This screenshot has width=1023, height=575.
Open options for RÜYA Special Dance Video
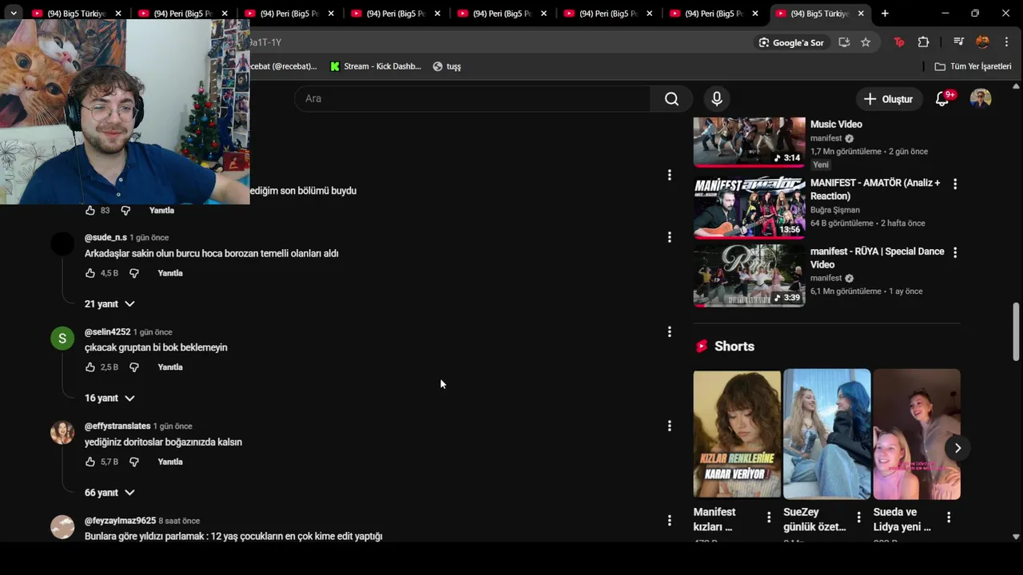(954, 252)
